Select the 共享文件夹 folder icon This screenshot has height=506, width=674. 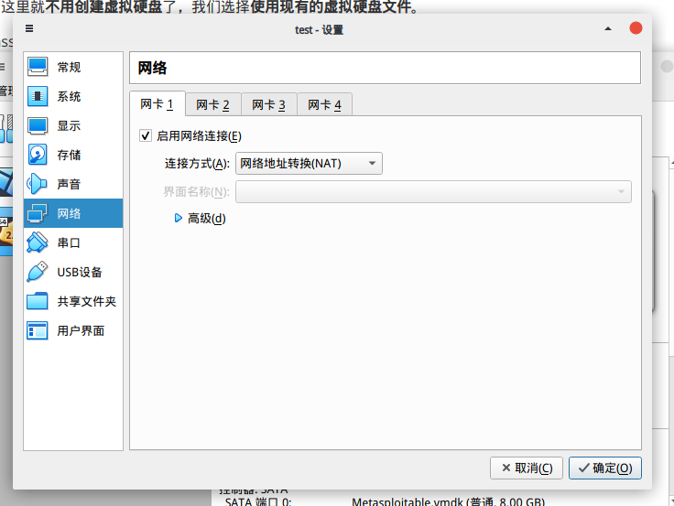coord(38,301)
